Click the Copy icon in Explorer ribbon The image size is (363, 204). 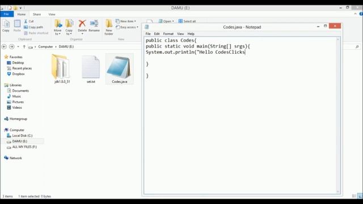6,26
